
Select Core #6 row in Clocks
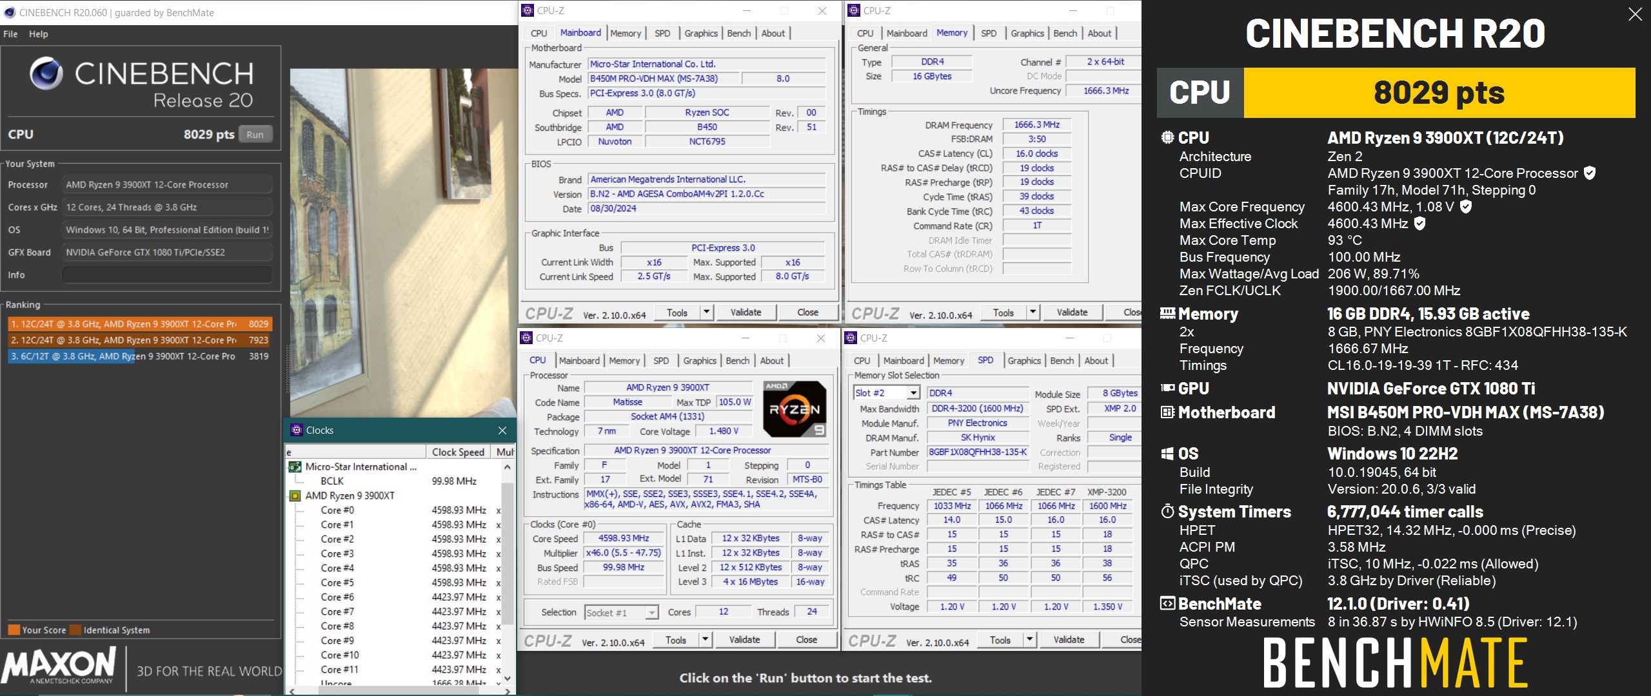[395, 597]
